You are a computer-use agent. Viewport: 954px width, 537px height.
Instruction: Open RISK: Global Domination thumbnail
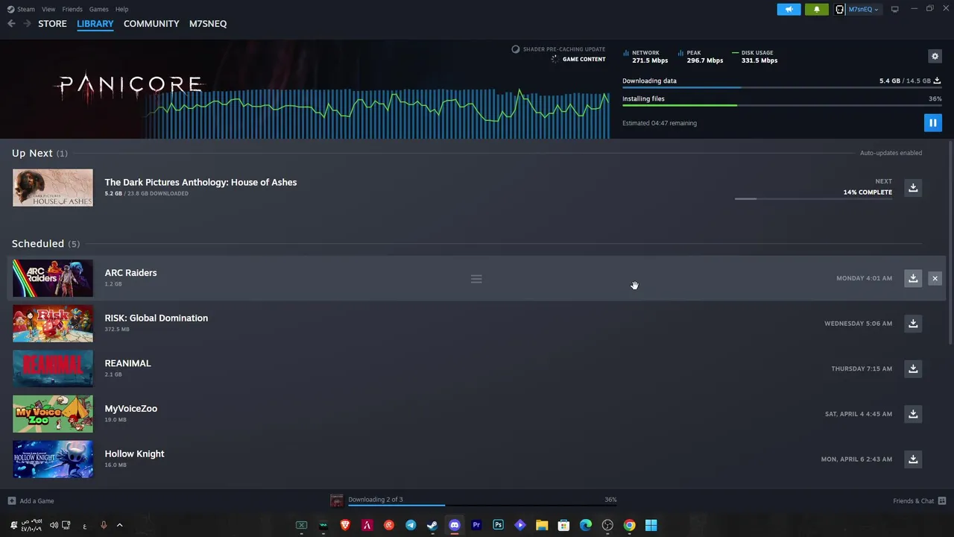53,324
